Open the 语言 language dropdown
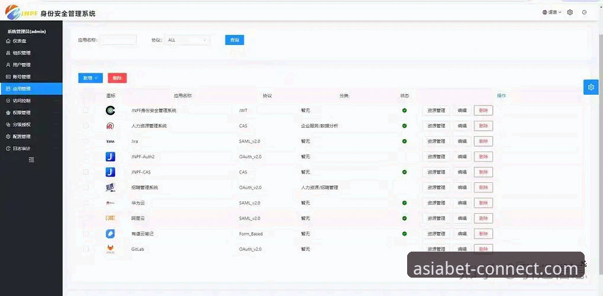Image resolution: width=603 pixels, height=296 pixels. click(552, 12)
